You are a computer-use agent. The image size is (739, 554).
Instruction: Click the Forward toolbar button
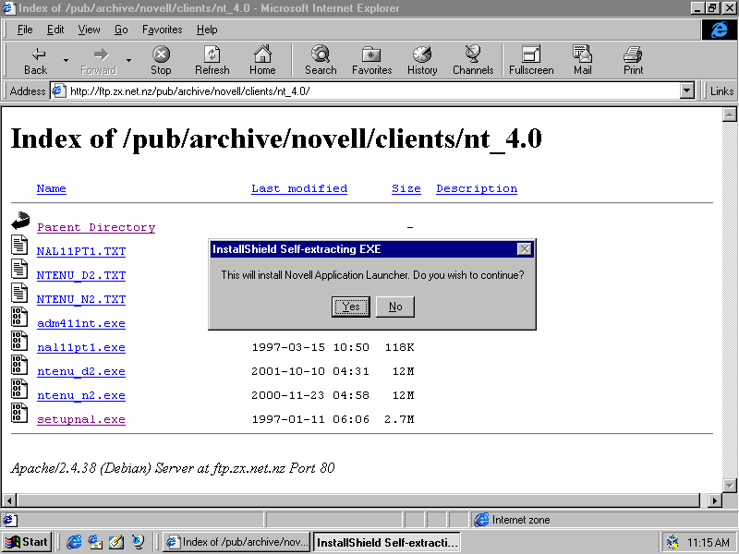coord(99,61)
